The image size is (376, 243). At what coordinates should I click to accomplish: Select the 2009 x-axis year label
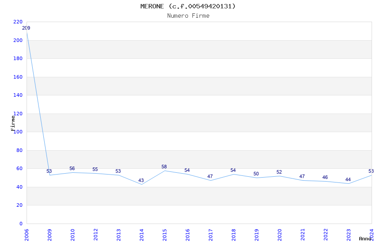tap(50, 233)
